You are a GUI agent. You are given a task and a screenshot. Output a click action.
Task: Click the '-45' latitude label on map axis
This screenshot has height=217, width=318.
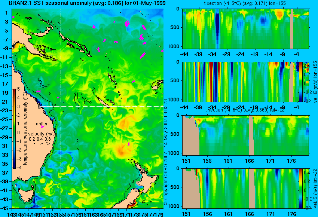tap(4, 208)
